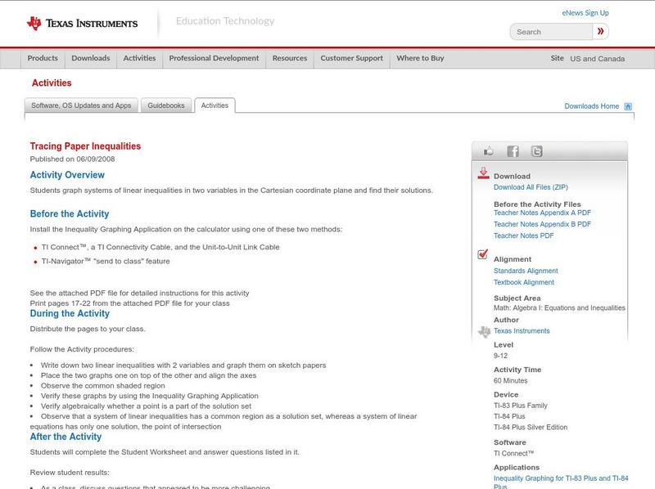Click the TI-84 Plus Silver Edition entry
The width and height of the screenshot is (655, 489).
531,427
